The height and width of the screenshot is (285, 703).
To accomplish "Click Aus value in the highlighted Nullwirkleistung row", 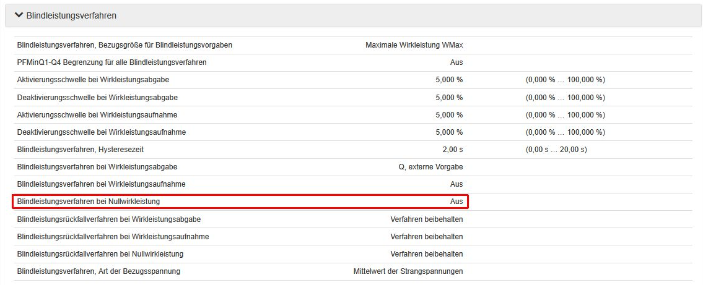I will coord(456,202).
